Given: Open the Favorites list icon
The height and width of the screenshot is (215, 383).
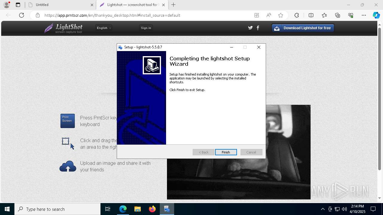Looking at the screenshot, I should tap(324, 15).
